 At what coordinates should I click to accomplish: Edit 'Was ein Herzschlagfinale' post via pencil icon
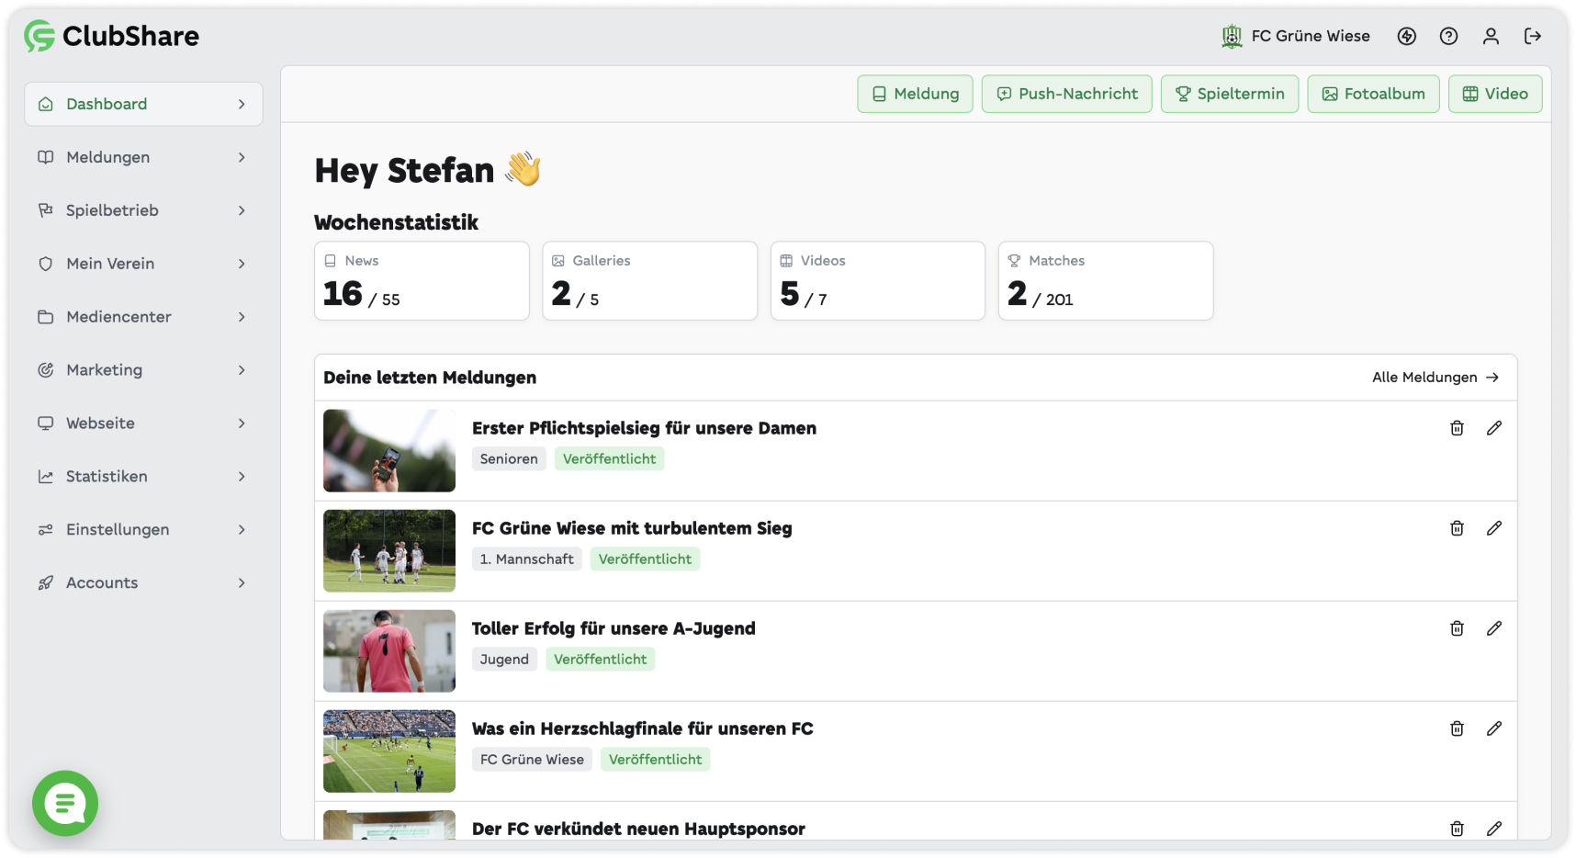click(x=1494, y=728)
